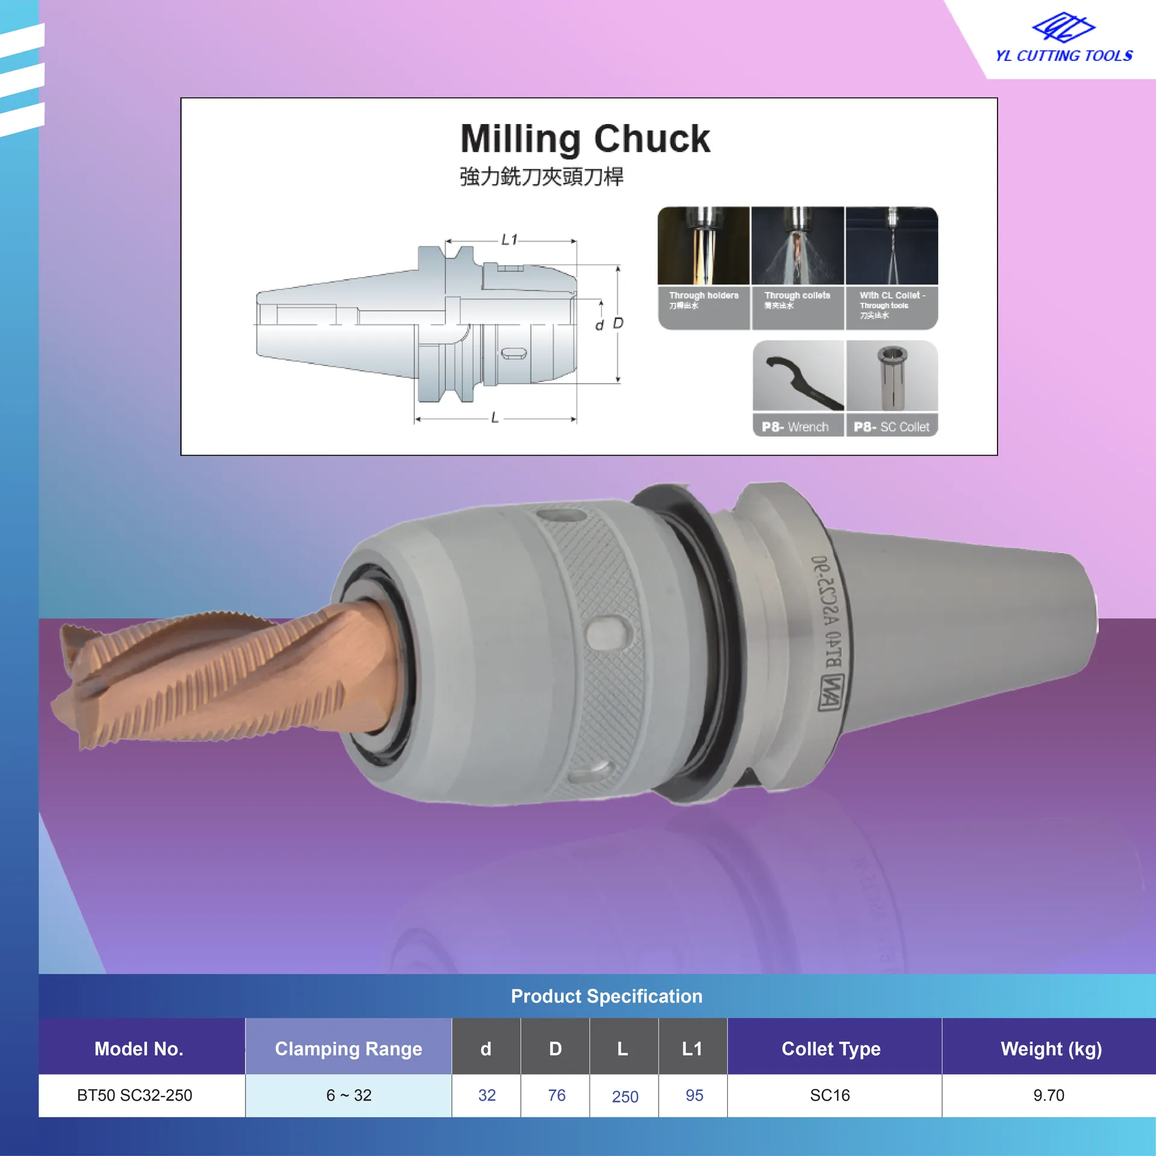Click the P8- Wrench image

pos(798,388)
